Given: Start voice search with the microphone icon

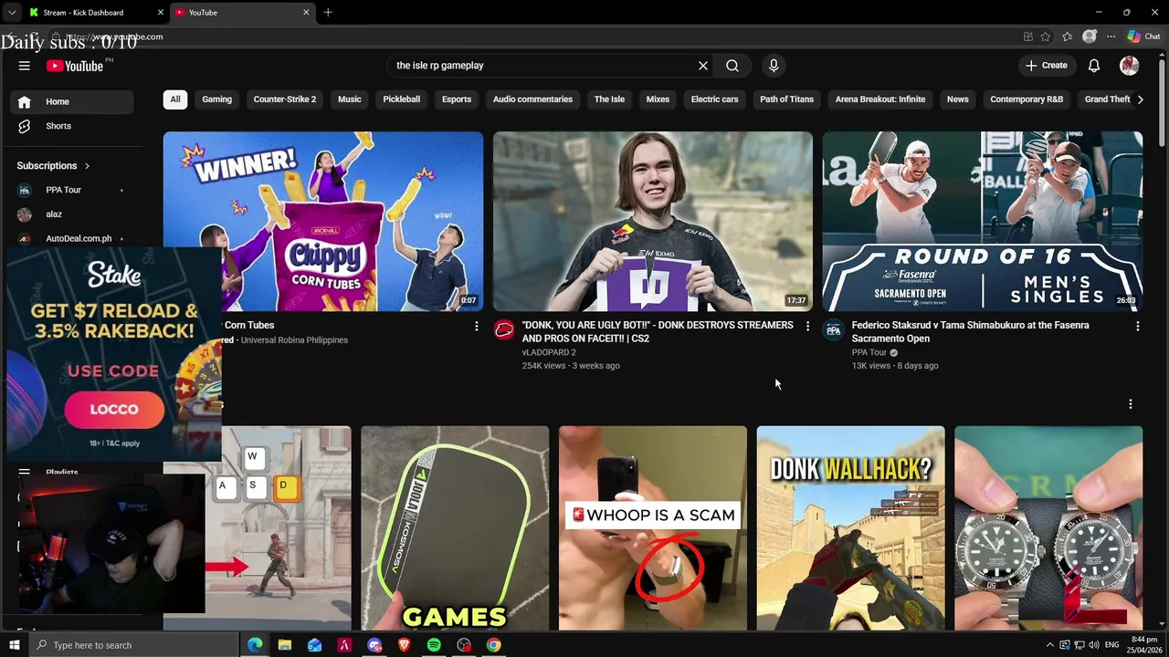Looking at the screenshot, I should coord(774,66).
